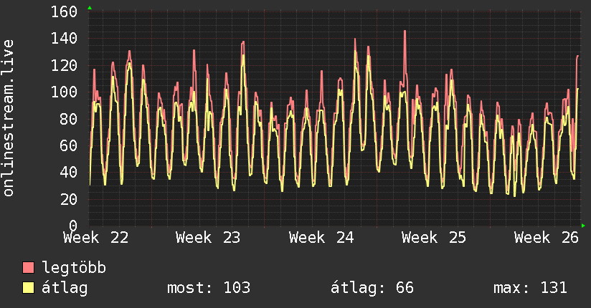
Task: Click the Week 23 axis label
Action: pyautogui.click(x=208, y=238)
